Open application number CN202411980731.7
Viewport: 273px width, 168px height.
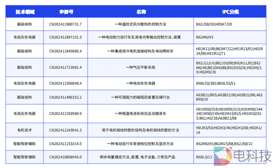coord(66,24)
